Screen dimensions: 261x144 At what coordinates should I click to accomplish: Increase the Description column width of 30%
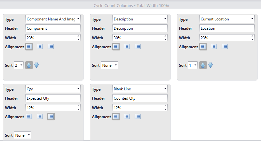coord(165,36)
